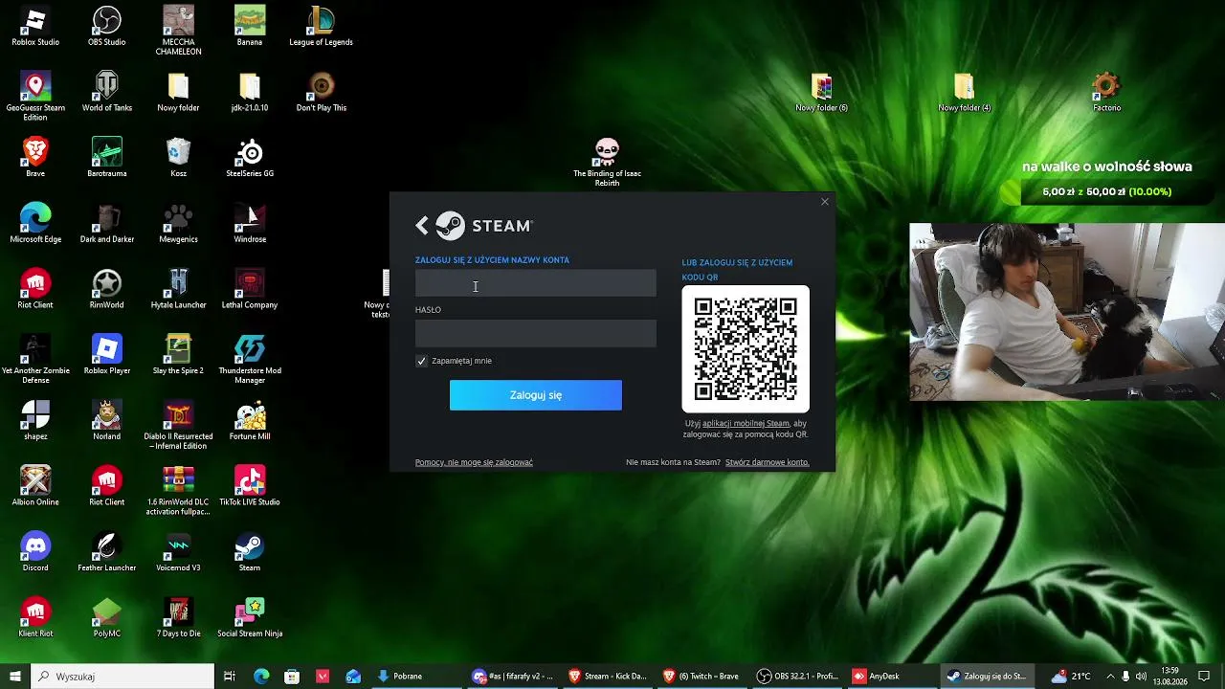Select the Hytale Launcher icon
The height and width of the screenshot is (689, 1225).
pos(178,290)
